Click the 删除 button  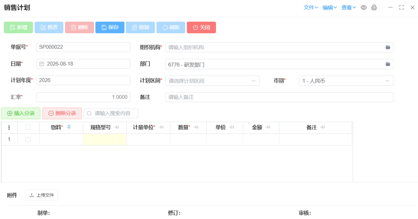79,27
